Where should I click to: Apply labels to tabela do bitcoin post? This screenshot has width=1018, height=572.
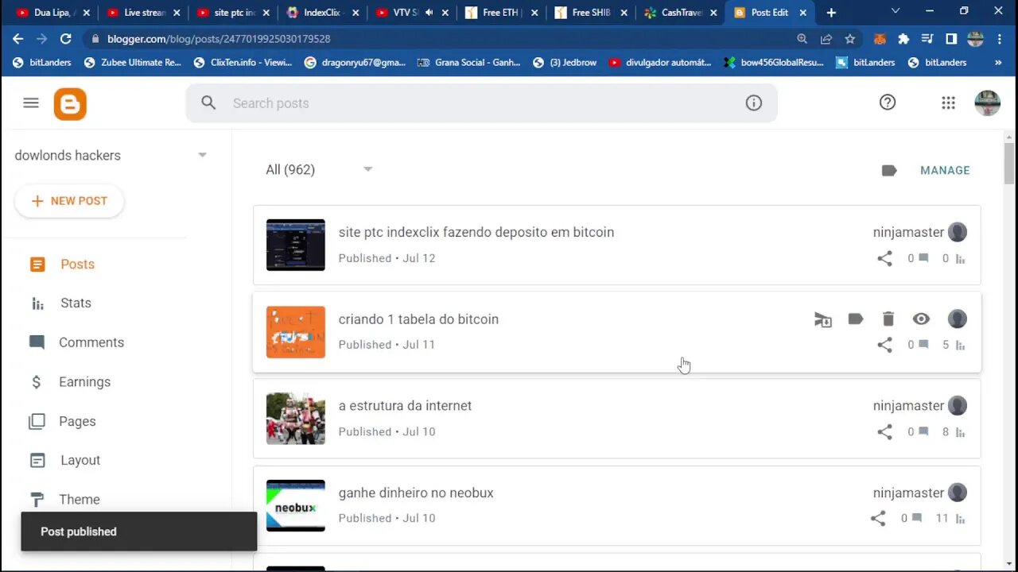tap(856, 319)
